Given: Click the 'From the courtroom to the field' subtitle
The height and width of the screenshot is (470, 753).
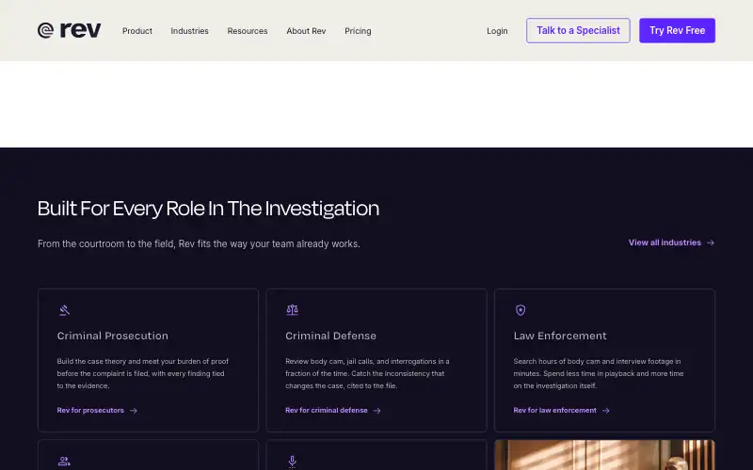Looking at the screenshot, I should [x=199, y=243].
